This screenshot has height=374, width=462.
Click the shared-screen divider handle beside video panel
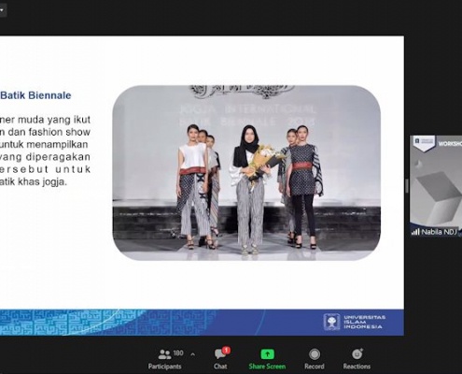pyautogui.click(x=407, y=186)
